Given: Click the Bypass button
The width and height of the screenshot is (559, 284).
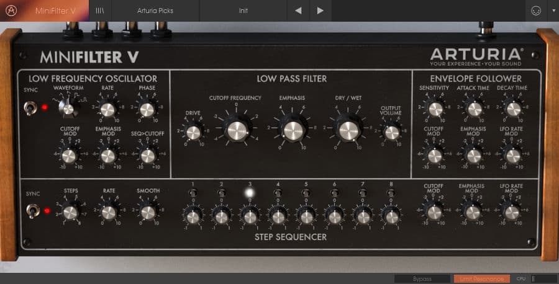Looking at the screenshot, I should [x=422, y=278].
